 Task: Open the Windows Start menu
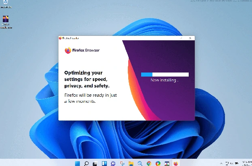(77, 163)
